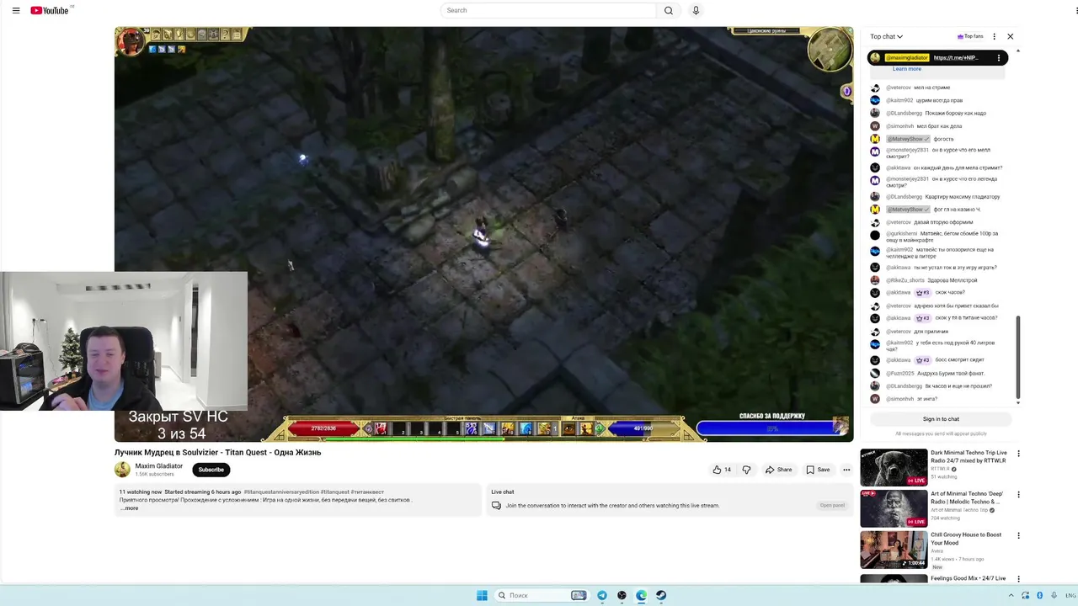
Task: Expand video description with ...more
Action: 130,508
